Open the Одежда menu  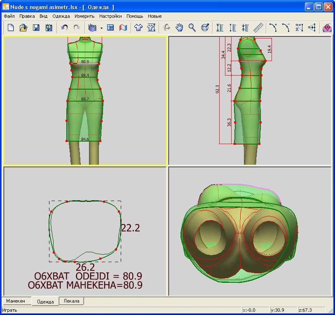(61, 17)
